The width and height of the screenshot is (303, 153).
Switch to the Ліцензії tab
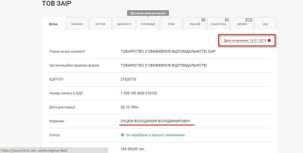pyautogui.click(x=195, y=24)
